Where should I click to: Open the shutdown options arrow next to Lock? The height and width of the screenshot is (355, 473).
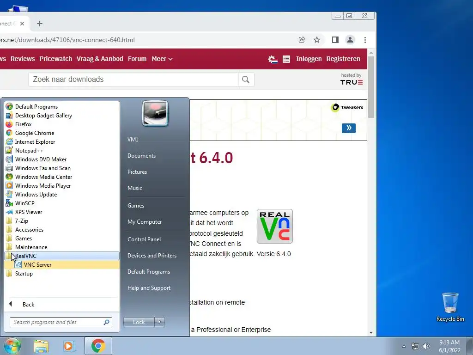point(159,322)
